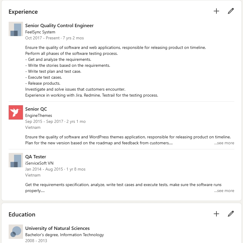Select the Bachelor's degree, Information Technology text
Viewport: 243px width, 243px height.
(64, 235)
